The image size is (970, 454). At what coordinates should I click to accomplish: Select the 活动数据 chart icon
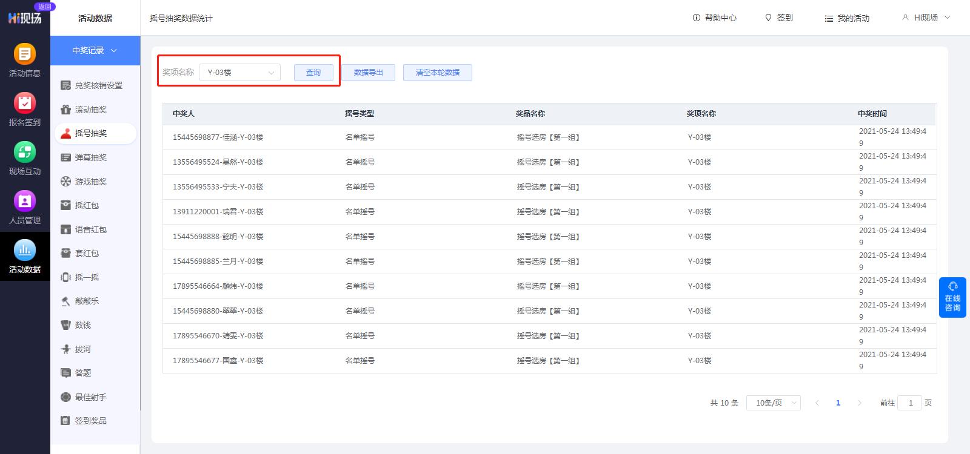pos(25,251)
